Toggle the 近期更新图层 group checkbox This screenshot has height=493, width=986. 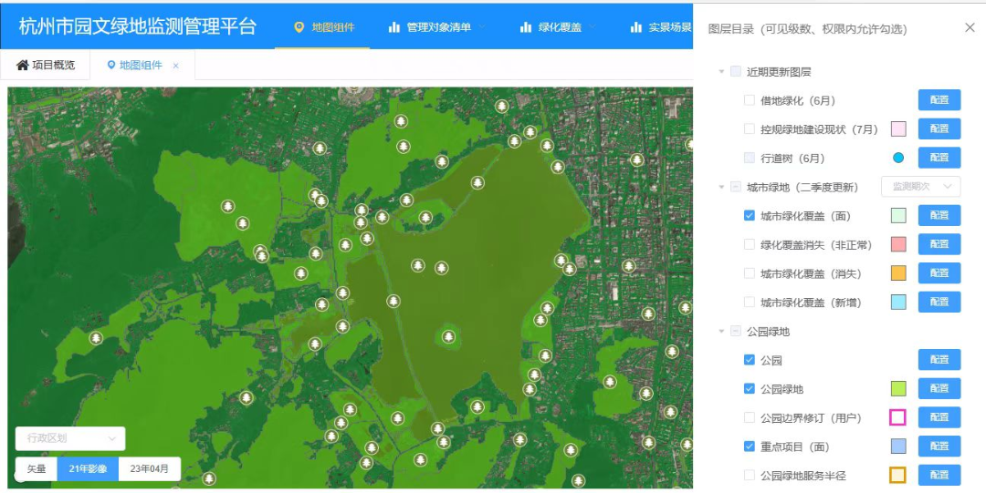coord(736,72)
